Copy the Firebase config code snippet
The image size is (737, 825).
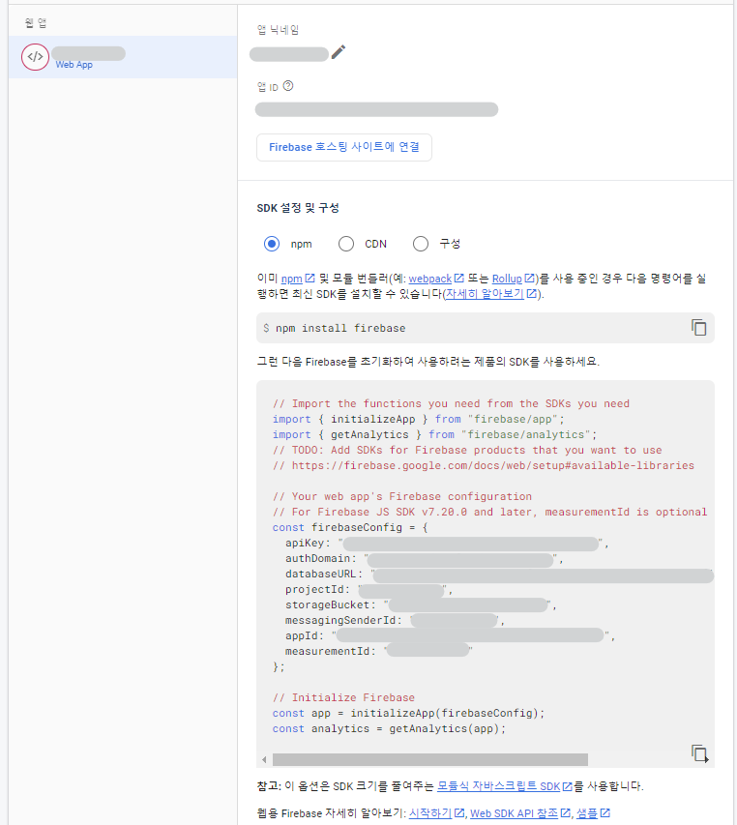(x=699, y=753)
